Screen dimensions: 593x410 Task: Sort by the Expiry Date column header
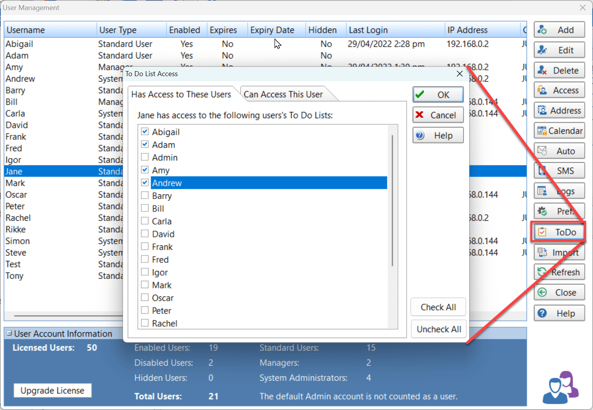tap(277, 30)
